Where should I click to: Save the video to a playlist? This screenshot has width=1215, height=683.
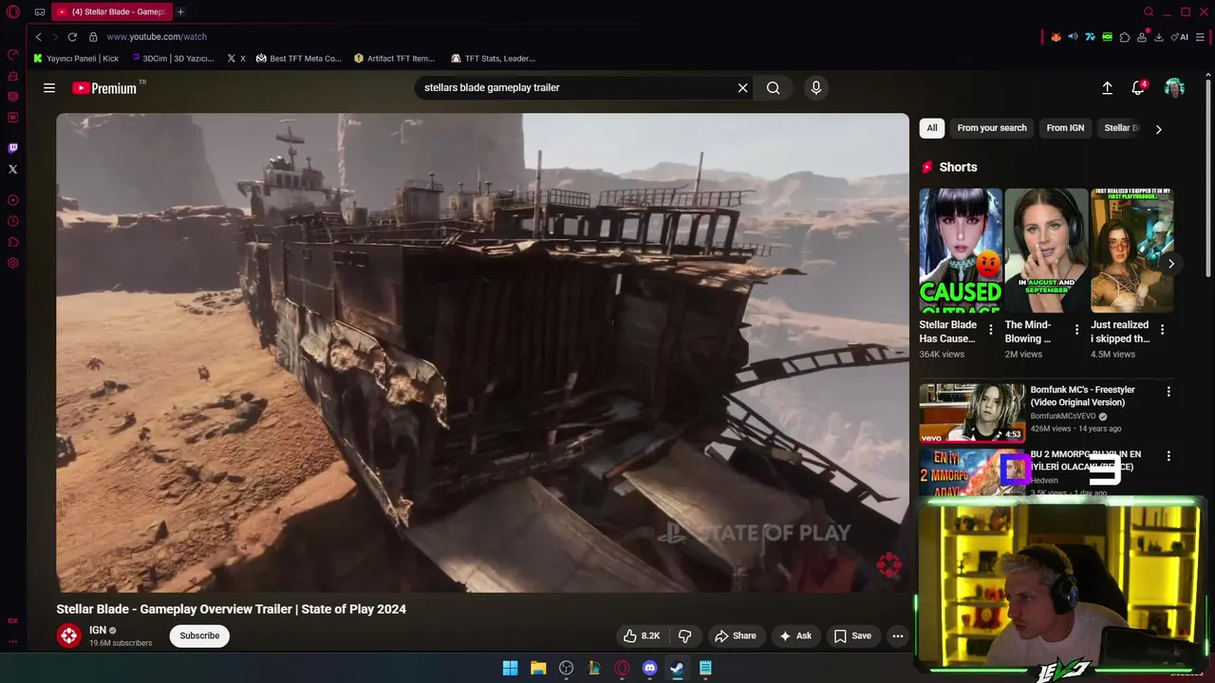(x=852, y=636)
